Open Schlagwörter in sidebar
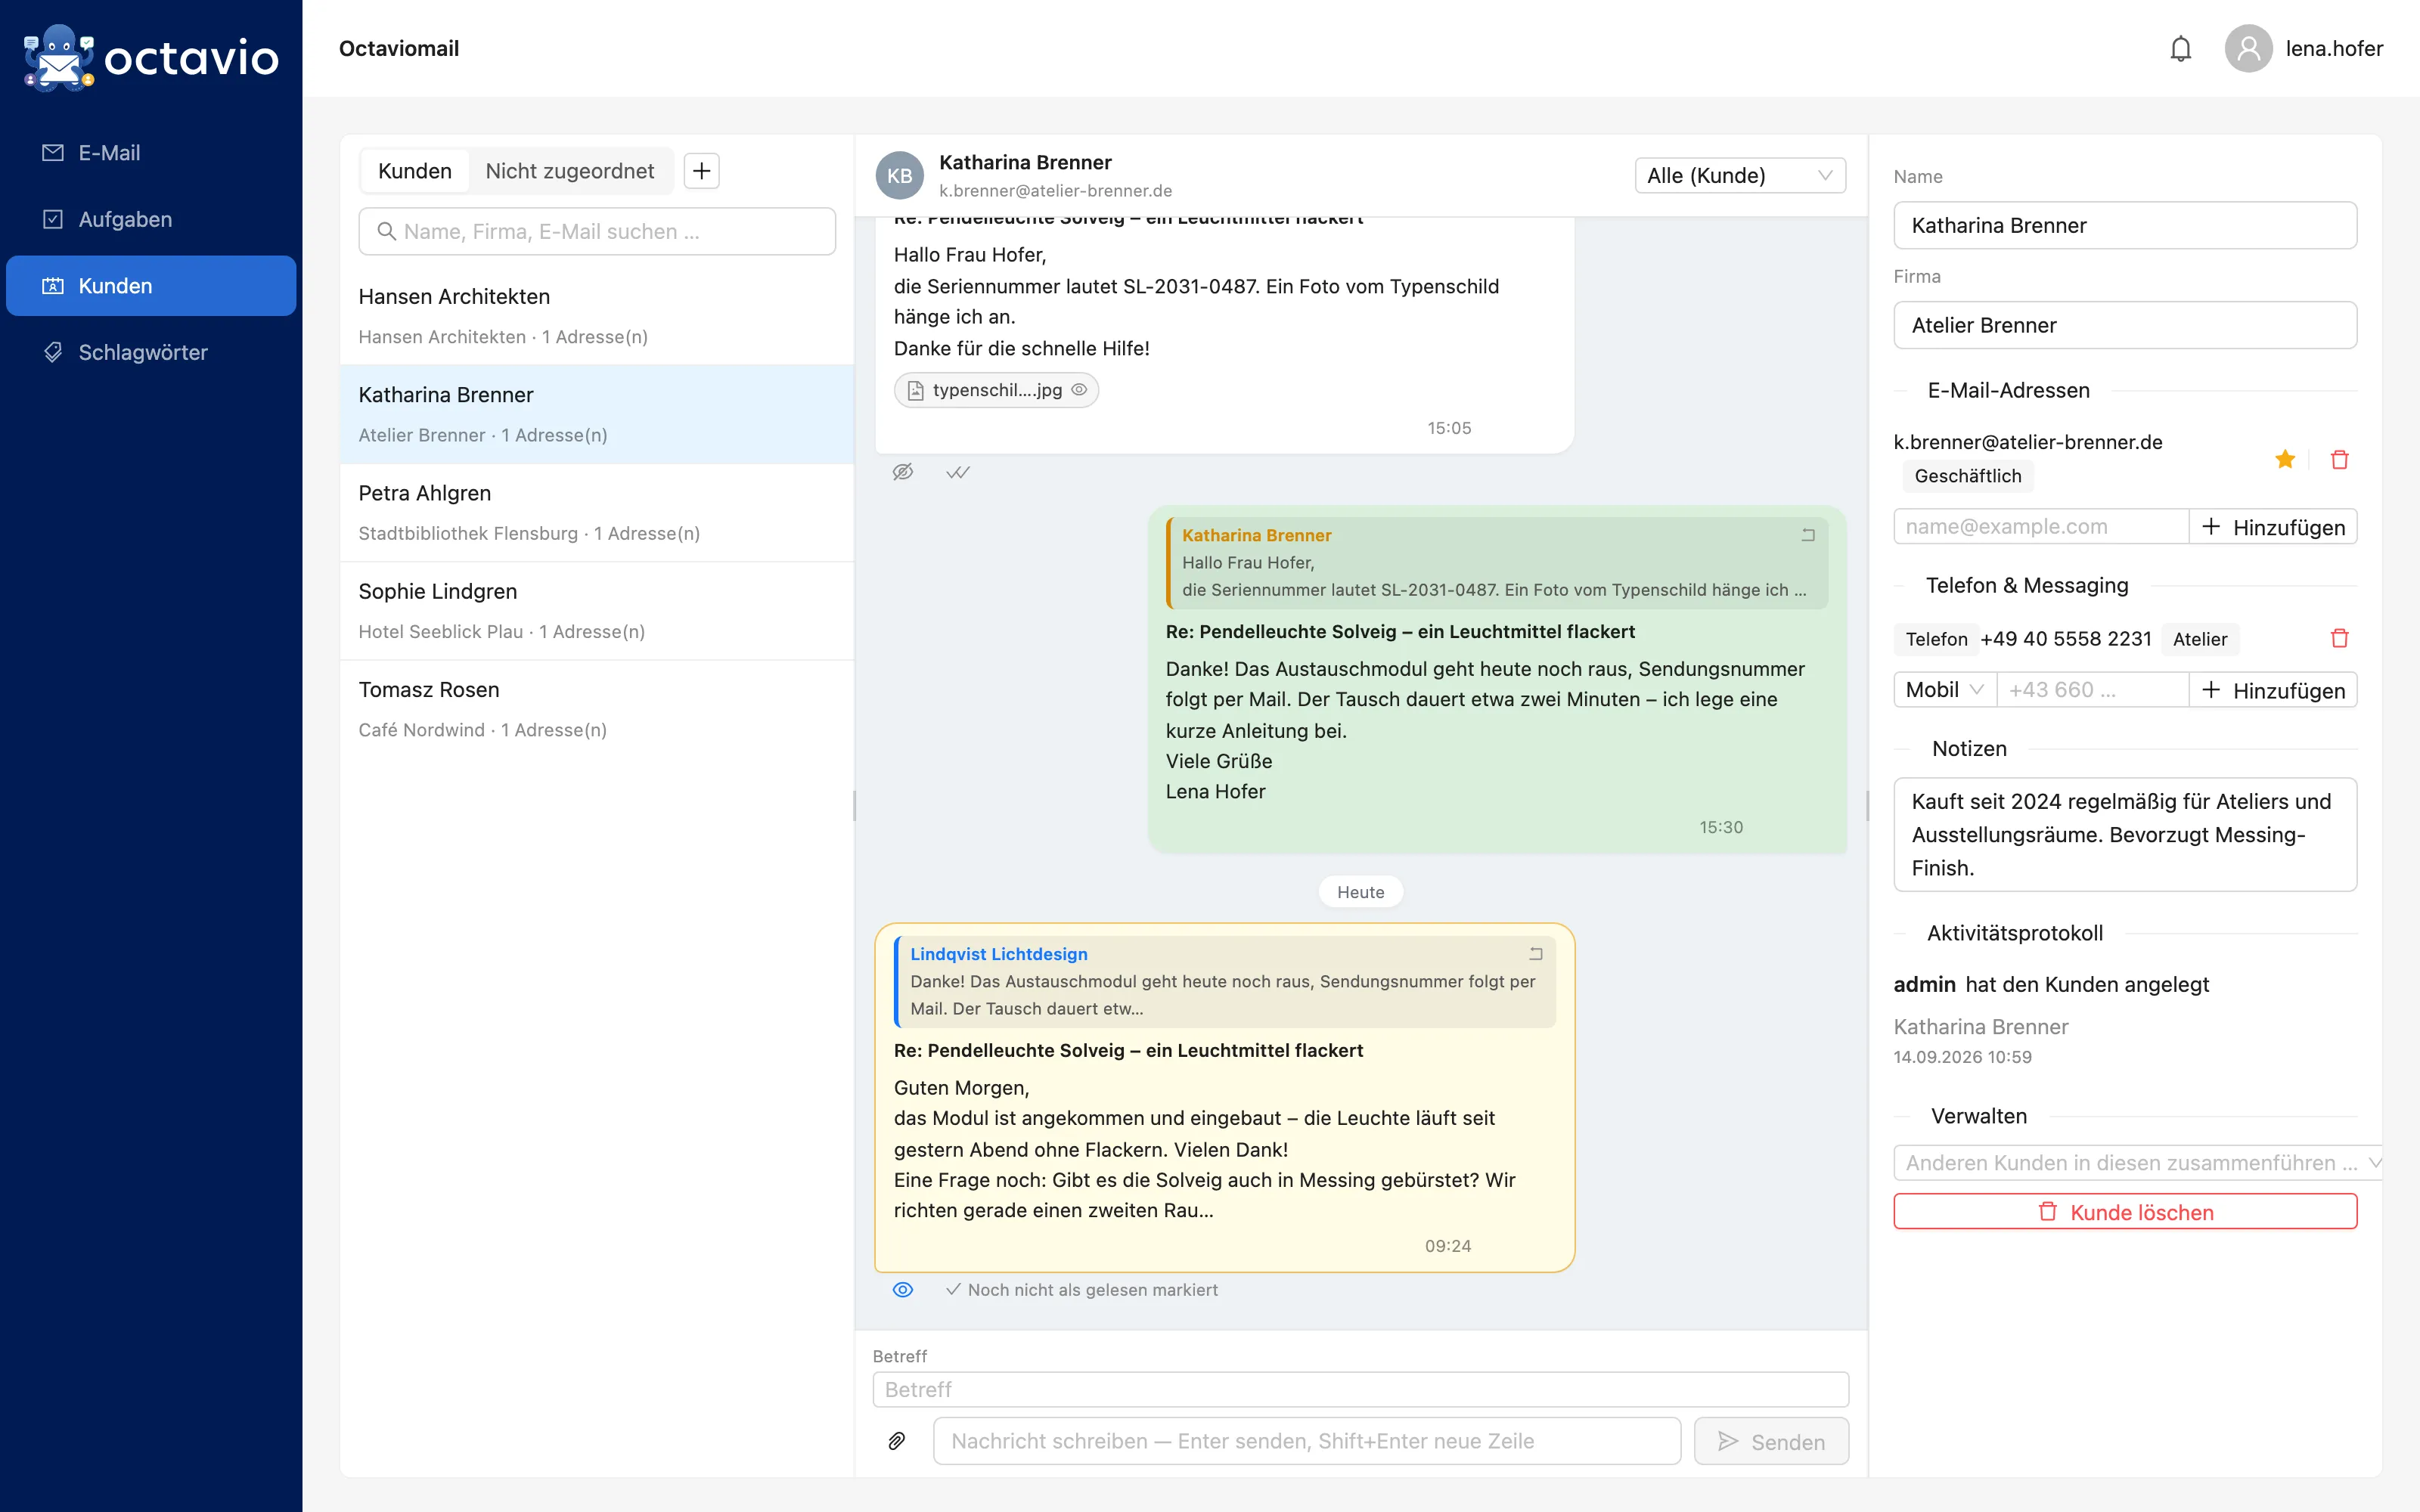Screen dimensions: 2420x1512 pyautogui.click(x=151, y=352)
